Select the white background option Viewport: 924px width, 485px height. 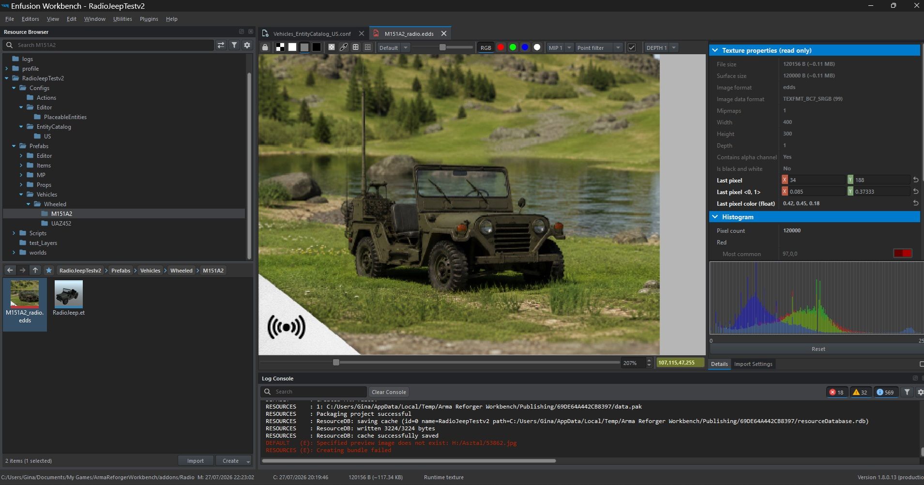coord(292,47)
